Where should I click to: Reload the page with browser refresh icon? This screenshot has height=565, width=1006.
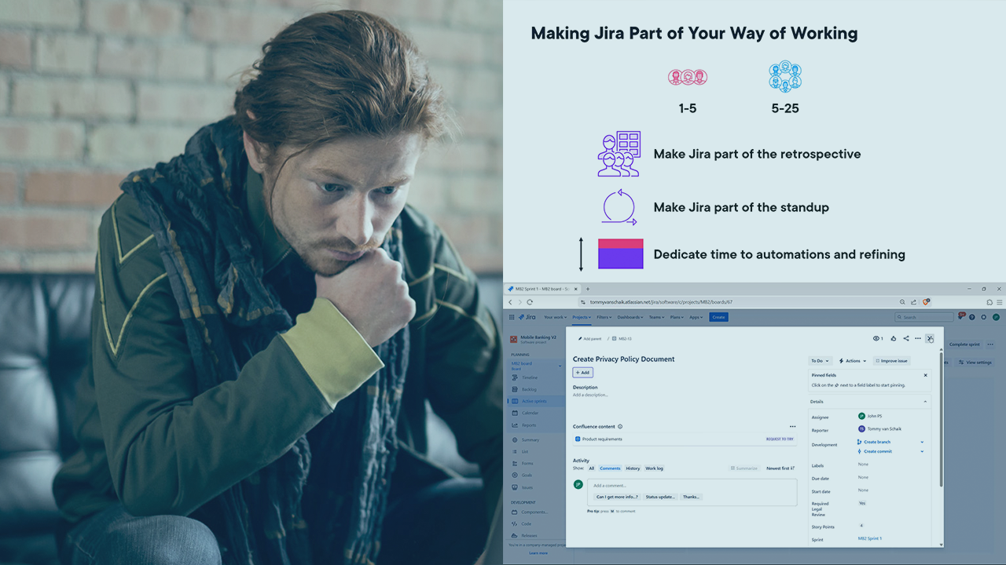tap(530, 302)
